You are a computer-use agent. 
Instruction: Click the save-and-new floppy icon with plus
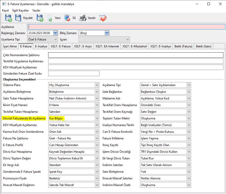click(x=40, y=18)
